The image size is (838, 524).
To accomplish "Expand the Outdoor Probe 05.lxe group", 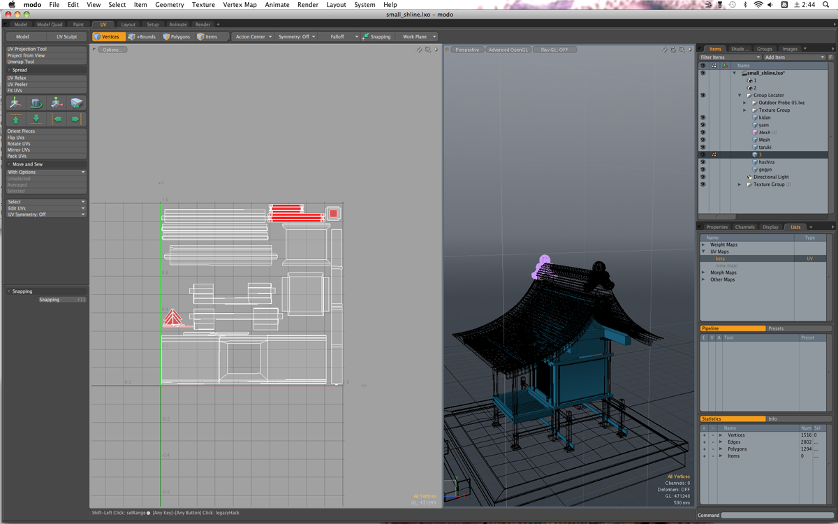I will (745, 103).
